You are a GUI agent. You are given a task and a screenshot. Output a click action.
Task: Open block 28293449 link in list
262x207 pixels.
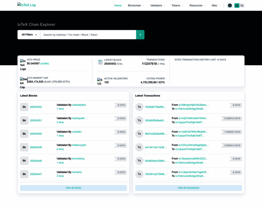point(36,147)
